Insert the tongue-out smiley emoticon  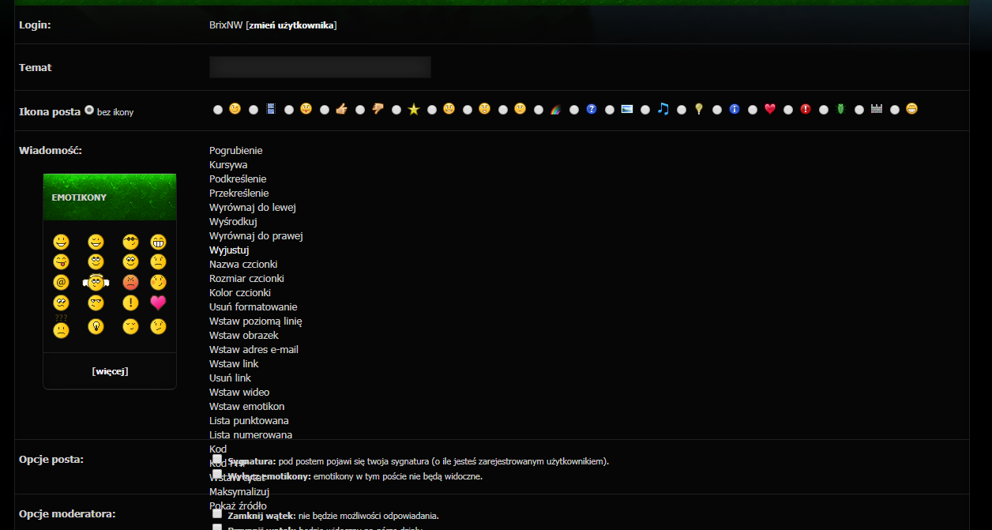click(x=62, y=261)
